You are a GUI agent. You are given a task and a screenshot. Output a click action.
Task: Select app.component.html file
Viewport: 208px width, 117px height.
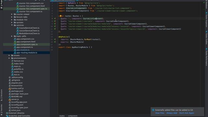(x=26, y=42)
